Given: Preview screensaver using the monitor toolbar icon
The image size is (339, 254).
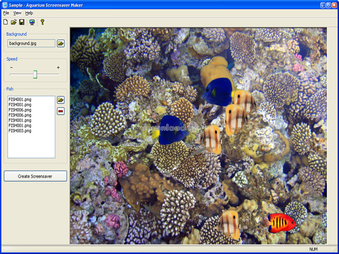Looking at the screenshot, I should [32, 22].
